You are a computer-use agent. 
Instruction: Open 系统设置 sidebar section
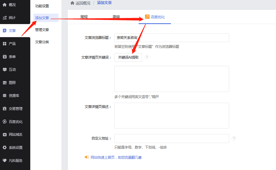(15, 147)
